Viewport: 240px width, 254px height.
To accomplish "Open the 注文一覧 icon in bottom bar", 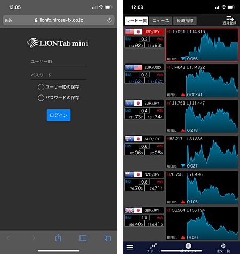I will pos(223,248).
